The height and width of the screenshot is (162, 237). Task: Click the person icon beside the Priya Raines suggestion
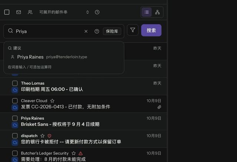pyautogui.click(x=13, y=57)
